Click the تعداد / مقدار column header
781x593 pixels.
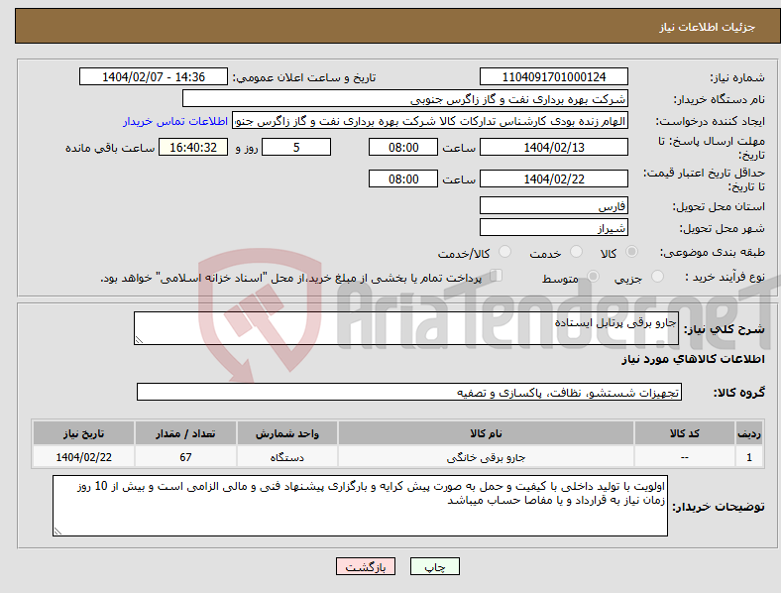coord(185,433)
